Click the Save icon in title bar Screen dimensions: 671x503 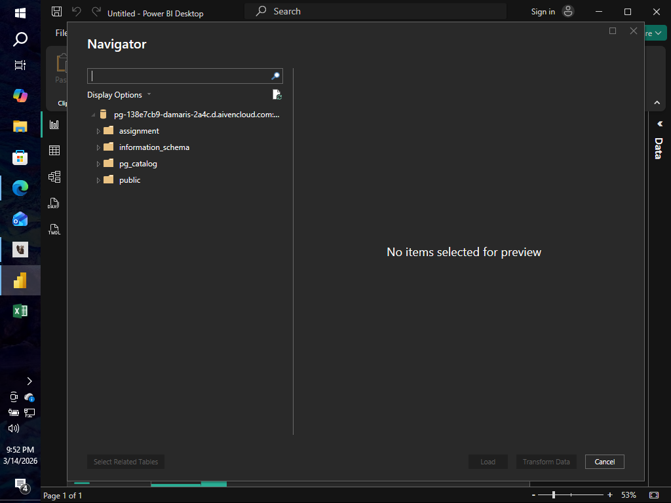[x=56, y=12]
